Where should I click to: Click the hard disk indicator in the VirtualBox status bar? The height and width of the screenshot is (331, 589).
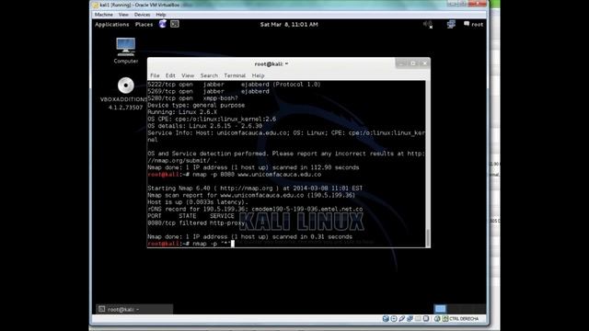(x=386, y=319)
